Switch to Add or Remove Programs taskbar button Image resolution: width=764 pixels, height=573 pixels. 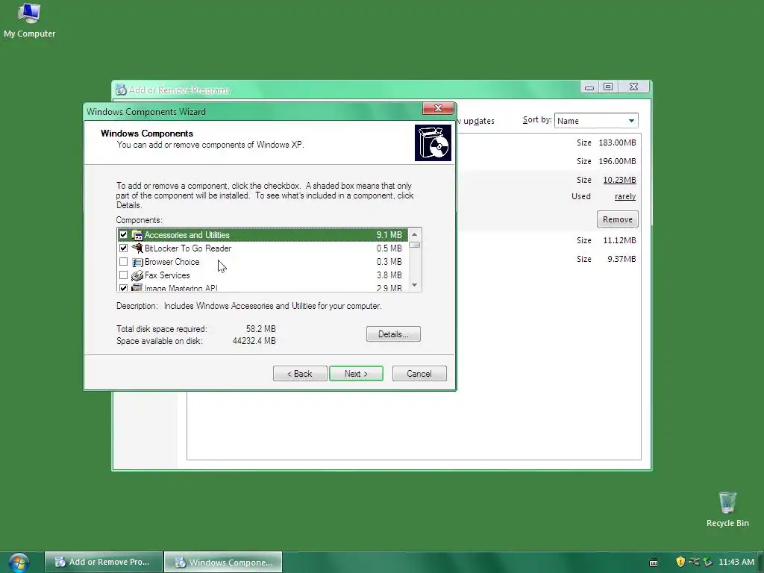(x=103, y=563)
